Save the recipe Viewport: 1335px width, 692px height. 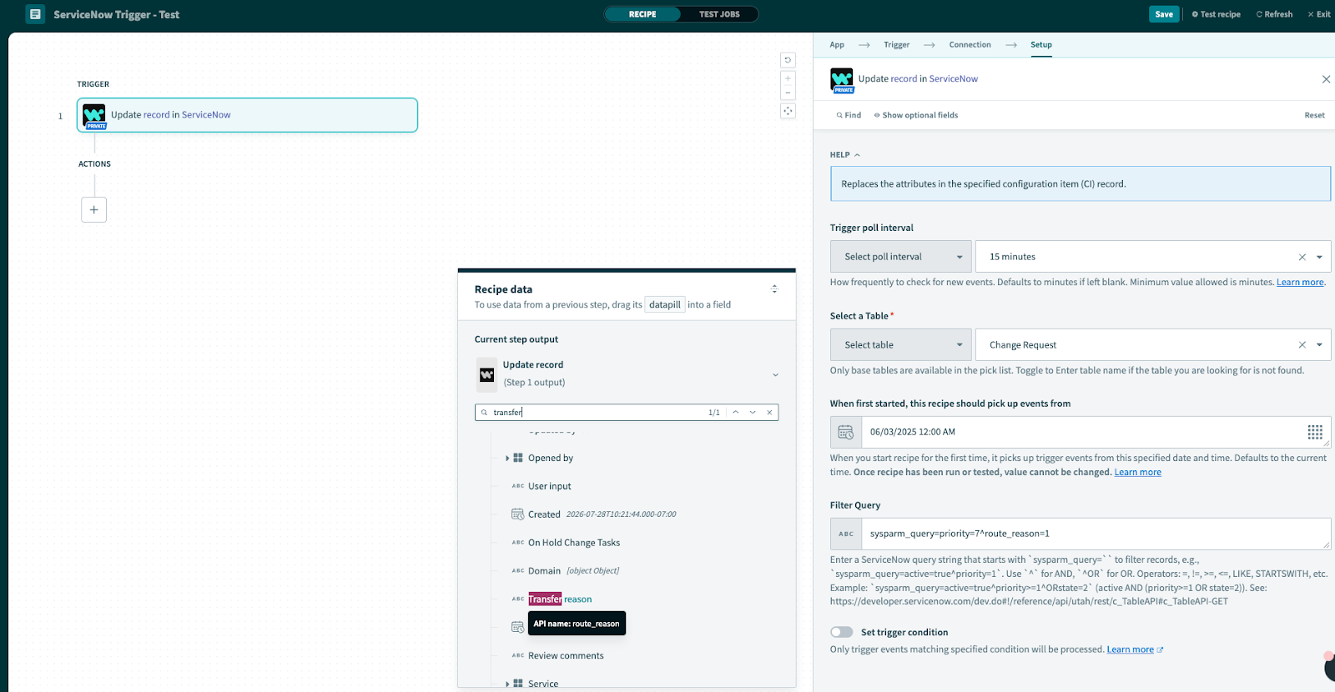tap(1164, 14)
